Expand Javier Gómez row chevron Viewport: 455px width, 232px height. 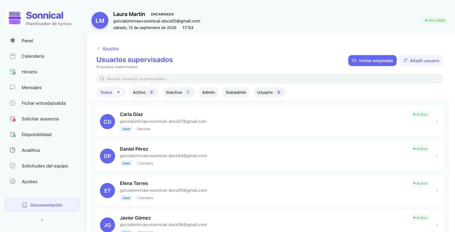tap(437, 225)
